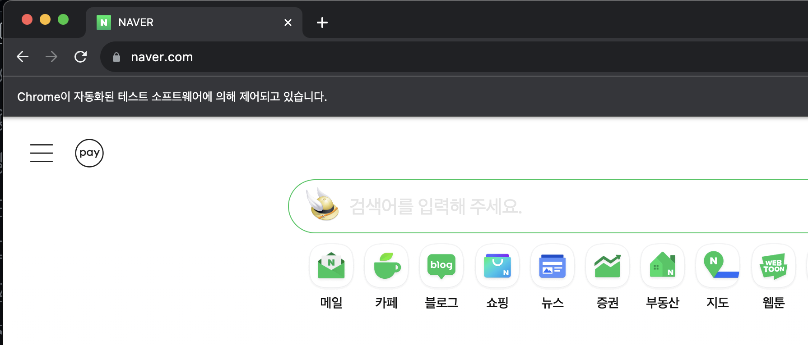This screenshot has height=345, width=808.
Task: Click the 지도 text label
Action: tap(718, 303)
